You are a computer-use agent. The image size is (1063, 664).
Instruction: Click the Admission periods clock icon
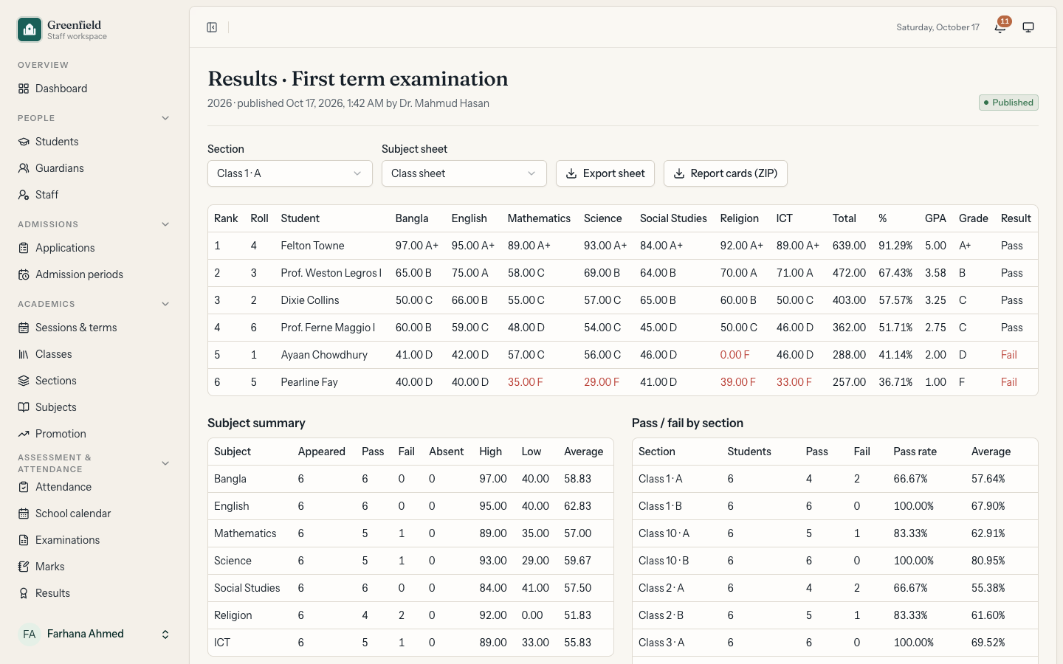(24, 274)
